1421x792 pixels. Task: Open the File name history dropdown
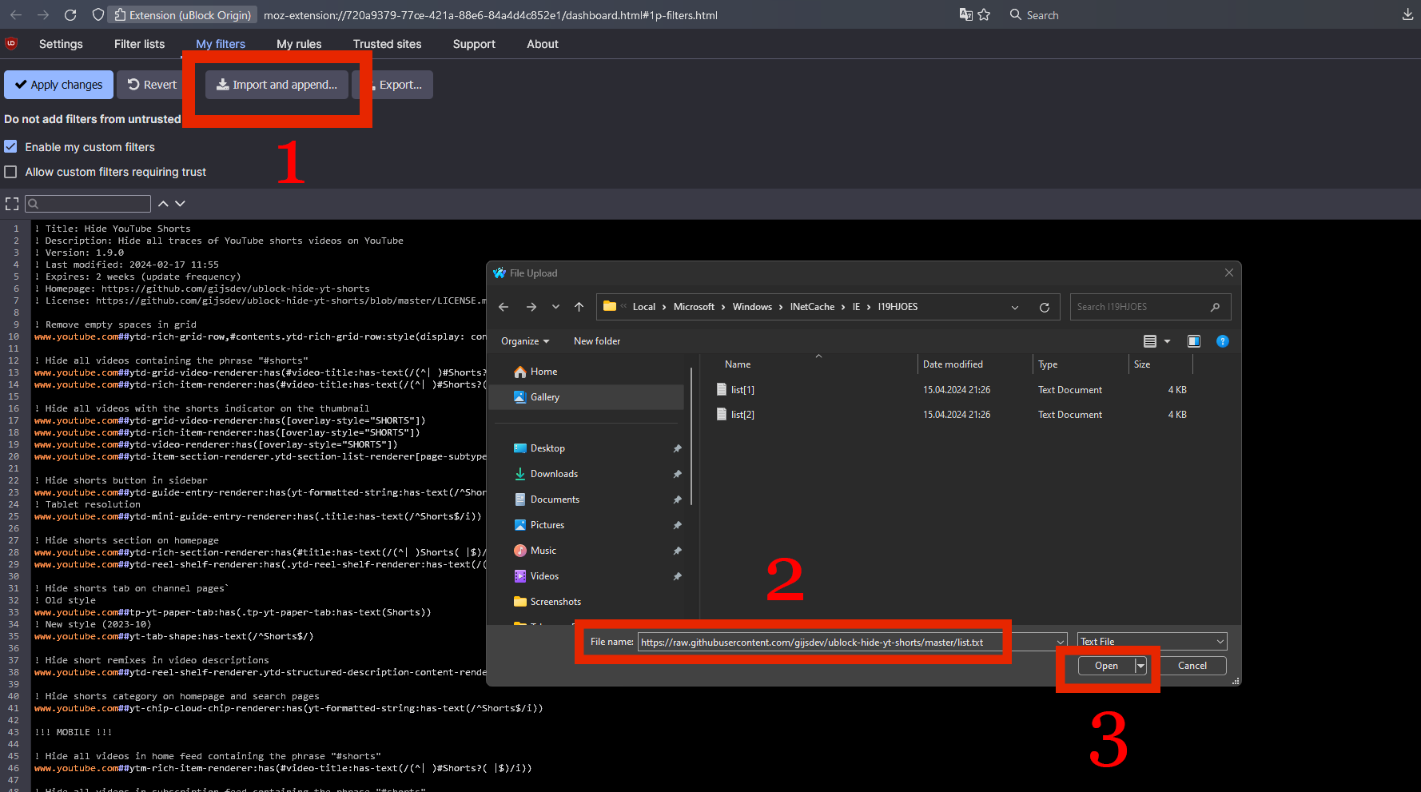point(1061,642)
